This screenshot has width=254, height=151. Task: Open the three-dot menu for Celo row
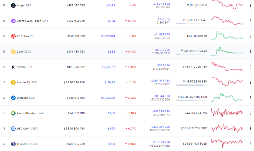point(250,52)
